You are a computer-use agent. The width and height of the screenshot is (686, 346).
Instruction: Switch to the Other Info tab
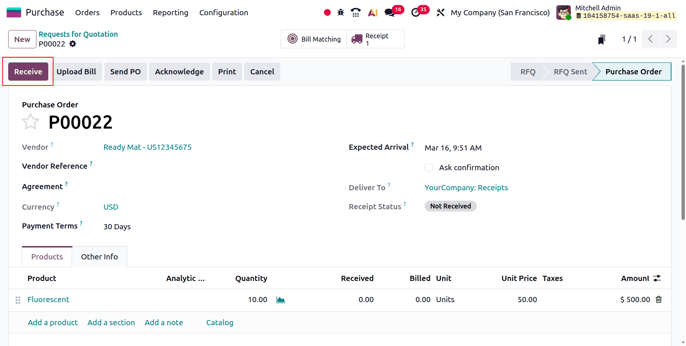[99, 256]
